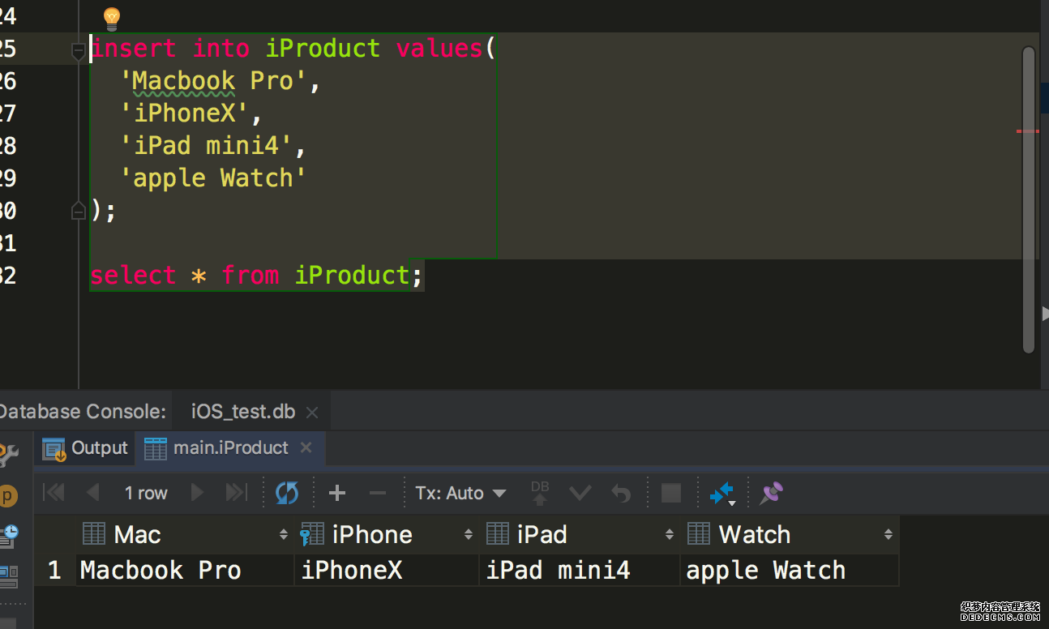Add a new row to the table
This screenshot has height=629, width=1049.
337,493
